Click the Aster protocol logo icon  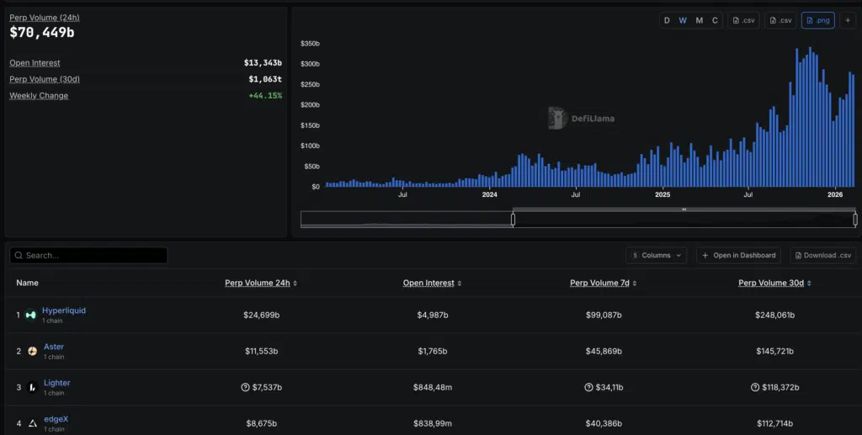pos(32,352)
